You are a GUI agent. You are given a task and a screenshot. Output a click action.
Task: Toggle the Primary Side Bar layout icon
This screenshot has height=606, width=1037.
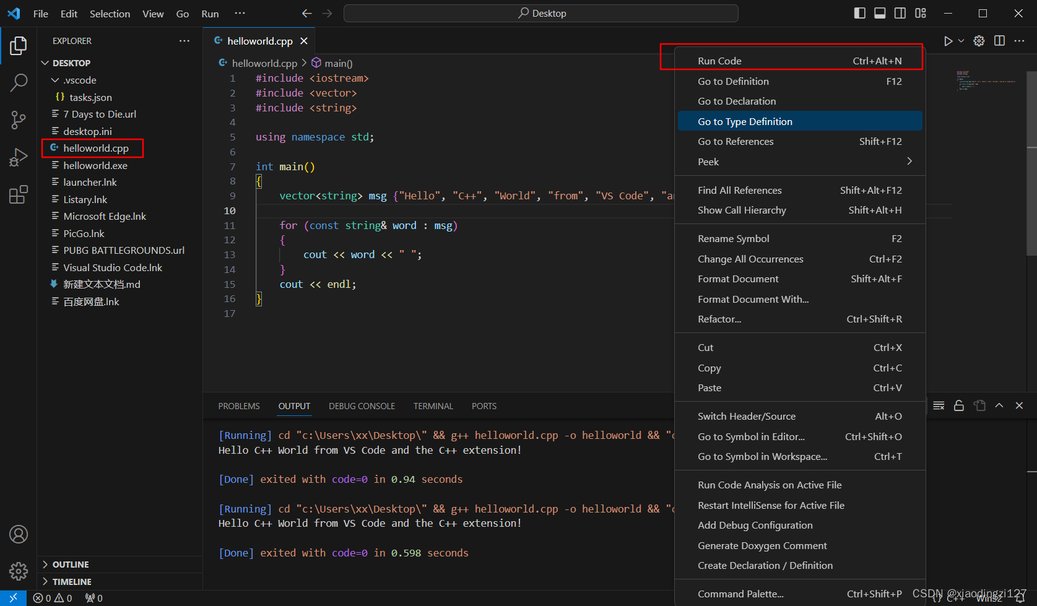860,13
